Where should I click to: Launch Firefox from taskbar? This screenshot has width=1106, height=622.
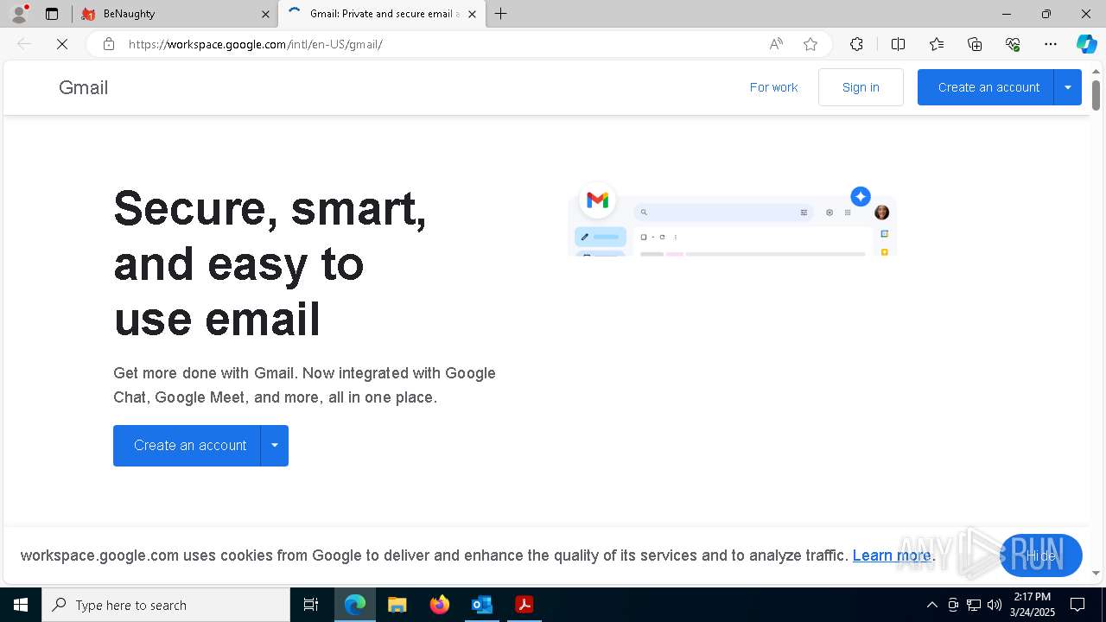pyautogui.click(x=439, y=605)
